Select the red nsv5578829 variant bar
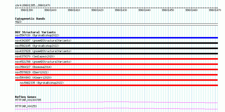This screenshot has height=112, width=225. click(116, 75)
